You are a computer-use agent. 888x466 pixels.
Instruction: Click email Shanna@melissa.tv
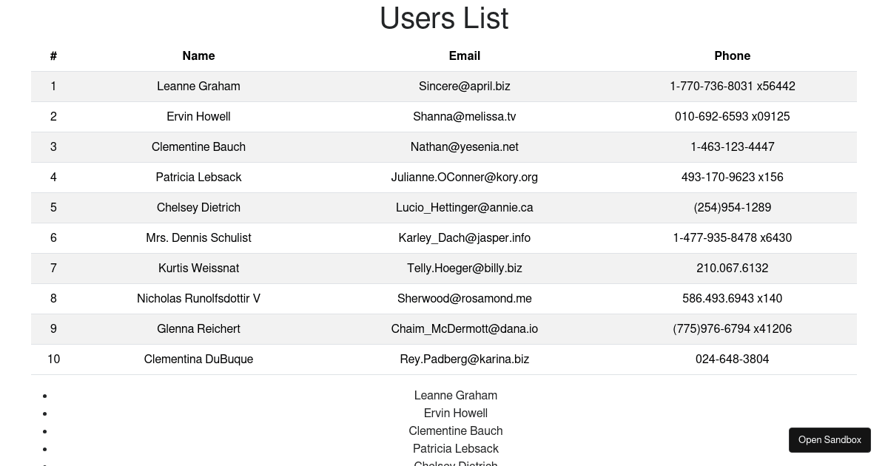(x=464, y=117)
